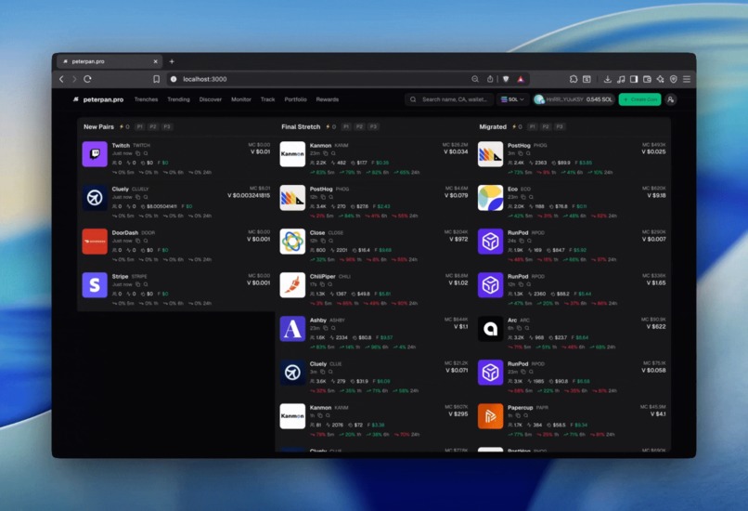Toggle the browser sidebar panel icon
The image size is (748, 511).
[x=634, y=79]
